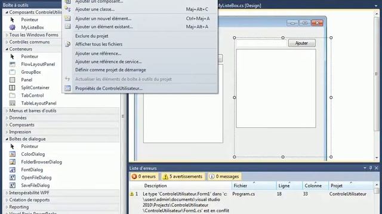382x214 pixels.
Task: Choose Ajouter un élément existant... entry
Action: click(140, 27)
